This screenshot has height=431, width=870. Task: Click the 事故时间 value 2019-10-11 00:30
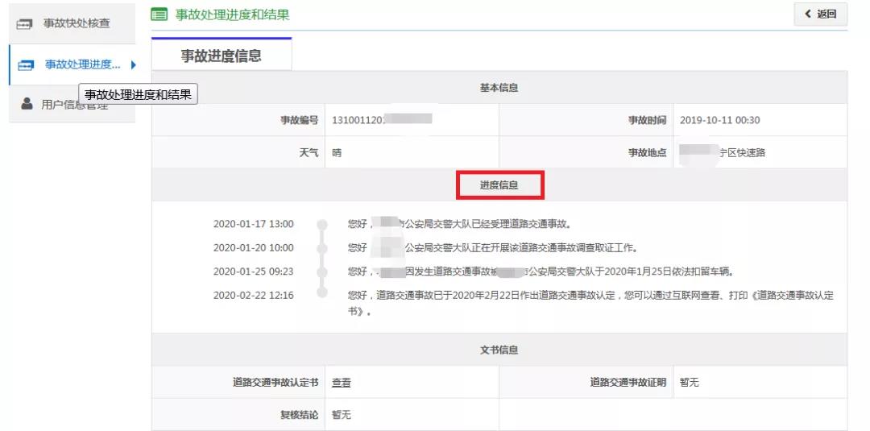[719, 120]
